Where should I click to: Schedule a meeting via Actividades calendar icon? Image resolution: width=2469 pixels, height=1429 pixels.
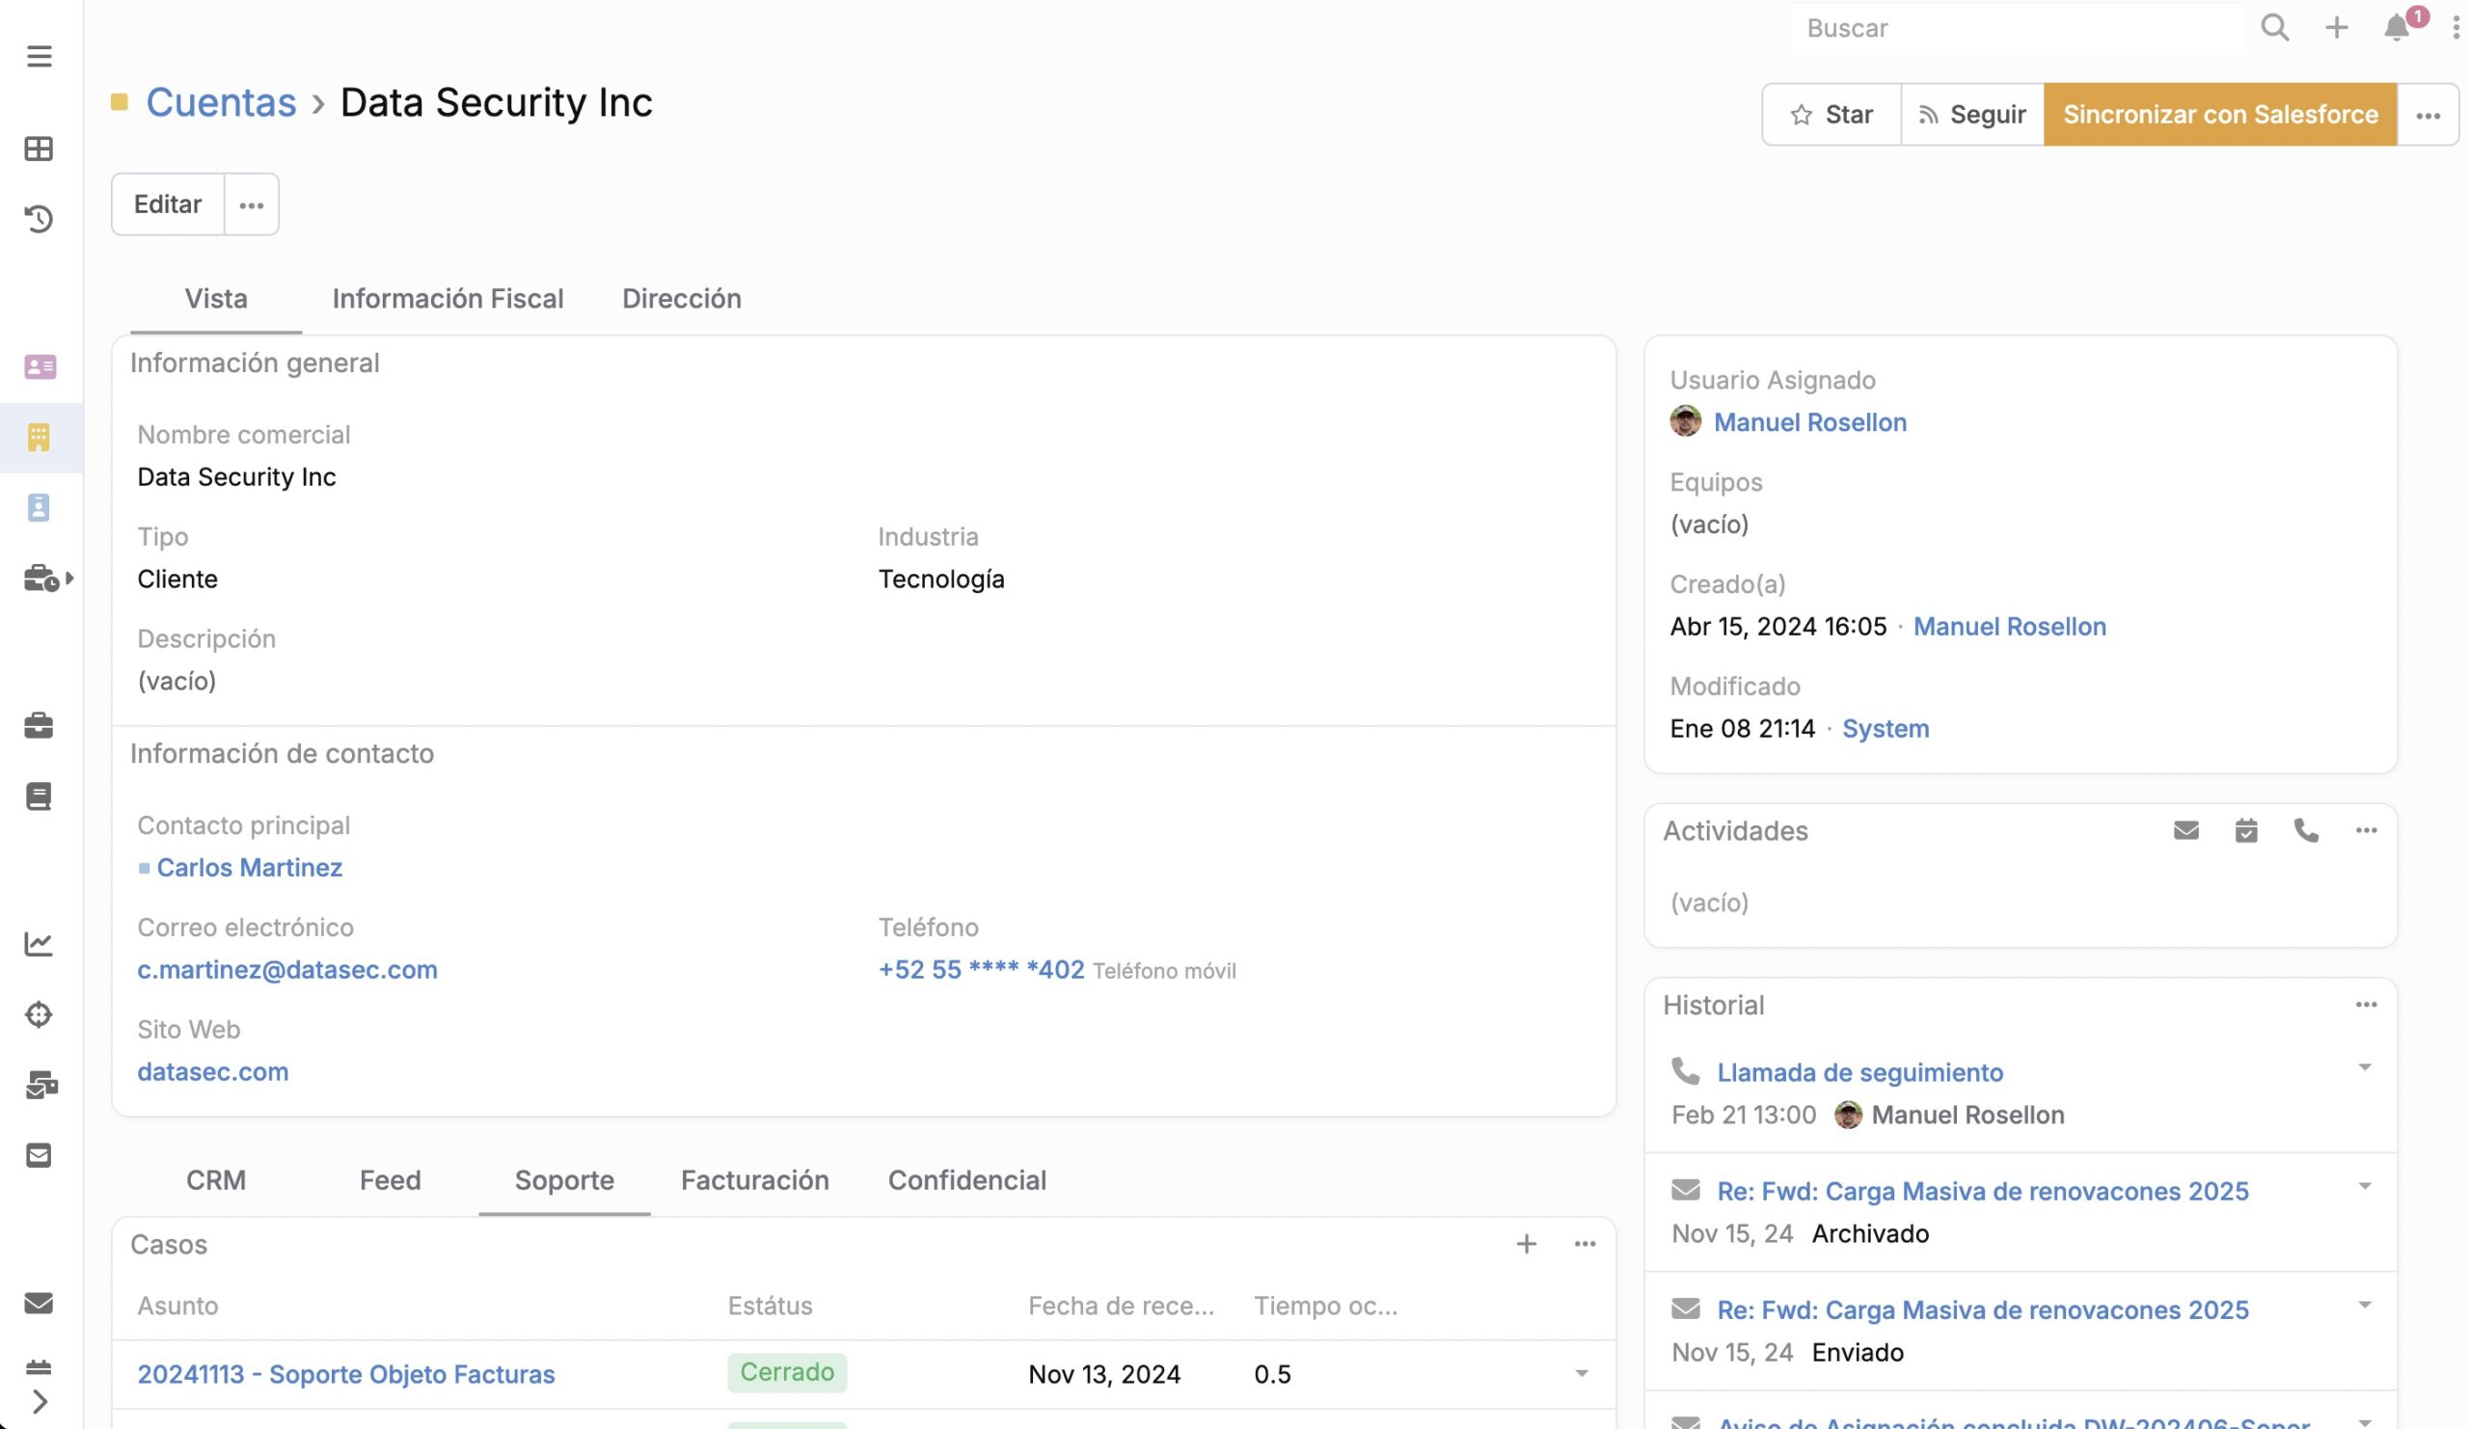click(2246, 830)
